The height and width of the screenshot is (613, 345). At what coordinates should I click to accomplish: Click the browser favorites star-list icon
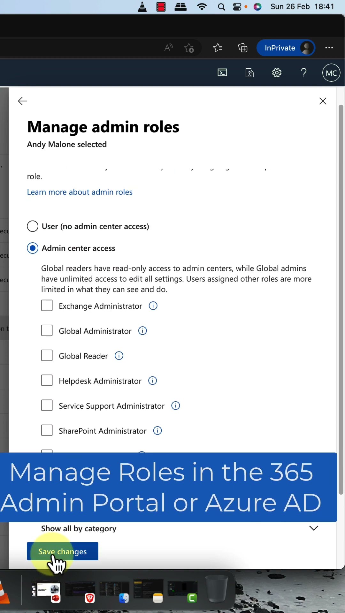tap(218, 48)
